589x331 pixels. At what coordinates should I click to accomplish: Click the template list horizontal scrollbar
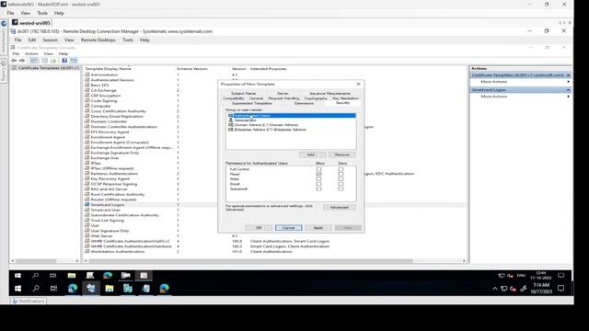coord(251,261)
